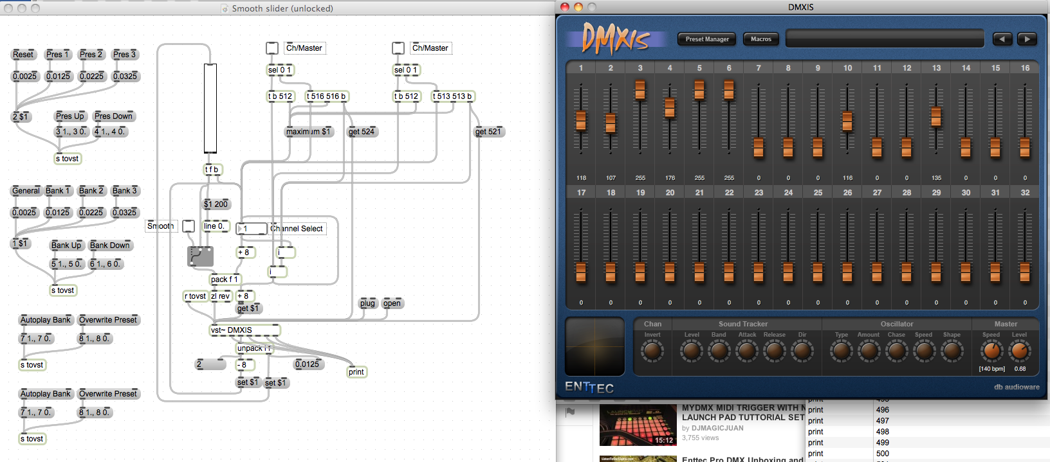Select the vst~ DMXIS object
Image resolution: width=1050 pixels, height=462 pixels.
pos(245,330)
